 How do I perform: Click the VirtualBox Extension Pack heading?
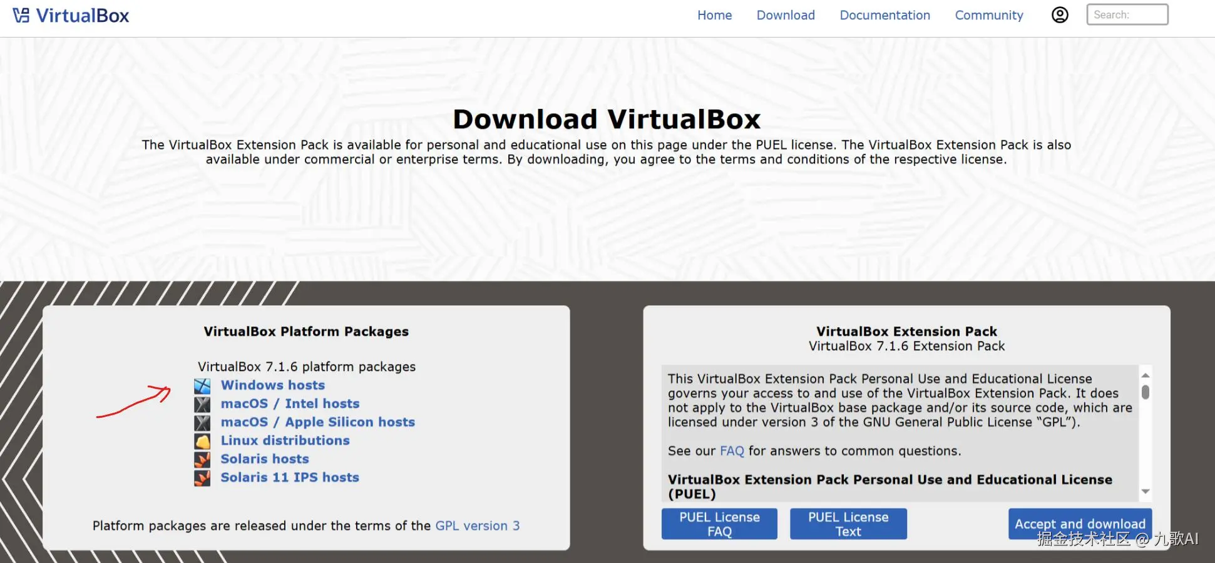(x=906, y=332)
